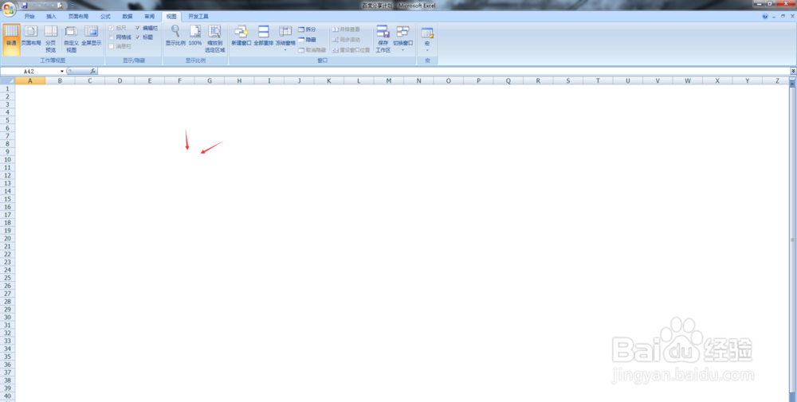Expand the 宏 macros dropdown arrow

(x=427, y=50)
